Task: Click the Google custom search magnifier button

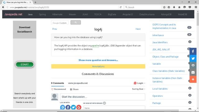Action: pos(76,22)
